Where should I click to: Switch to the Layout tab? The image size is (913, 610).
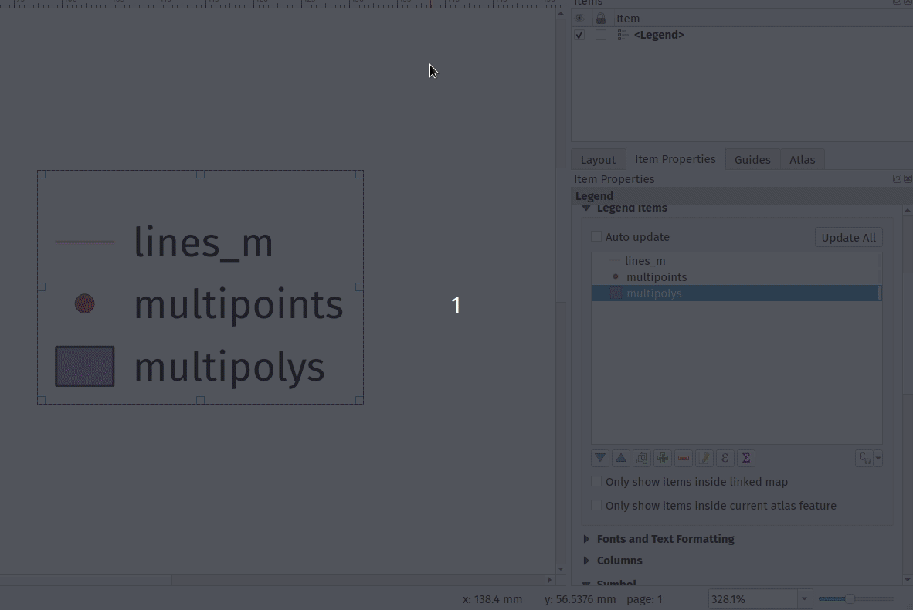pos(598,160)
